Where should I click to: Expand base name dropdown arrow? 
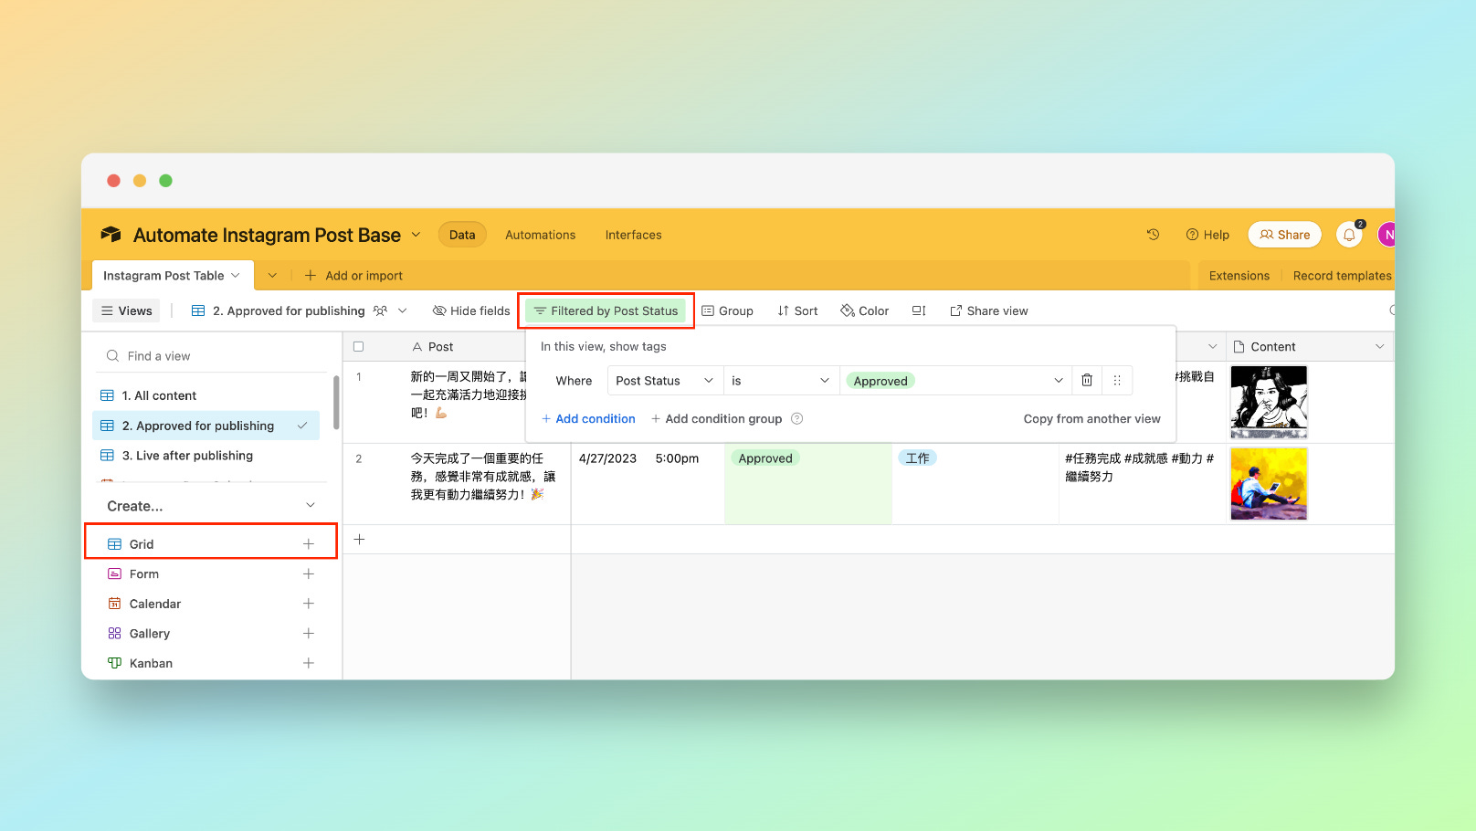[416, 235]
